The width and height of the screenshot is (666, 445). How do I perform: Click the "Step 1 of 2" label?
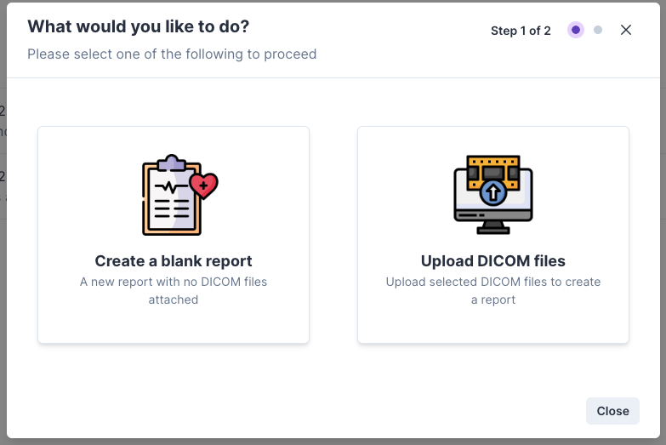tap(521, 31)
